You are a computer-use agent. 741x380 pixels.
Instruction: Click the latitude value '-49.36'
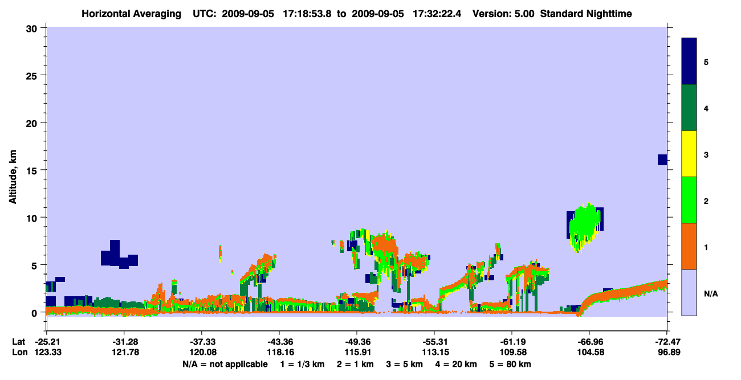[x=357, y=342]
